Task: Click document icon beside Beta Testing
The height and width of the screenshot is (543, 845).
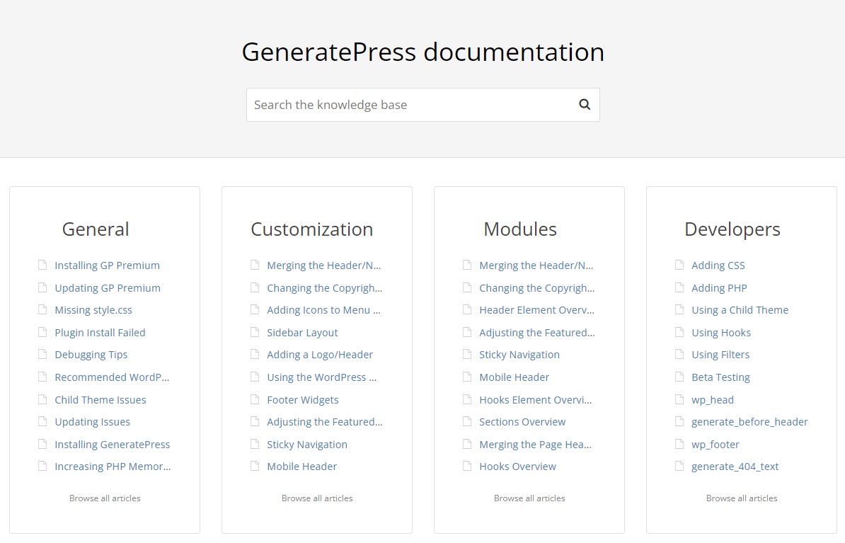Action: [x=679, y=377]
